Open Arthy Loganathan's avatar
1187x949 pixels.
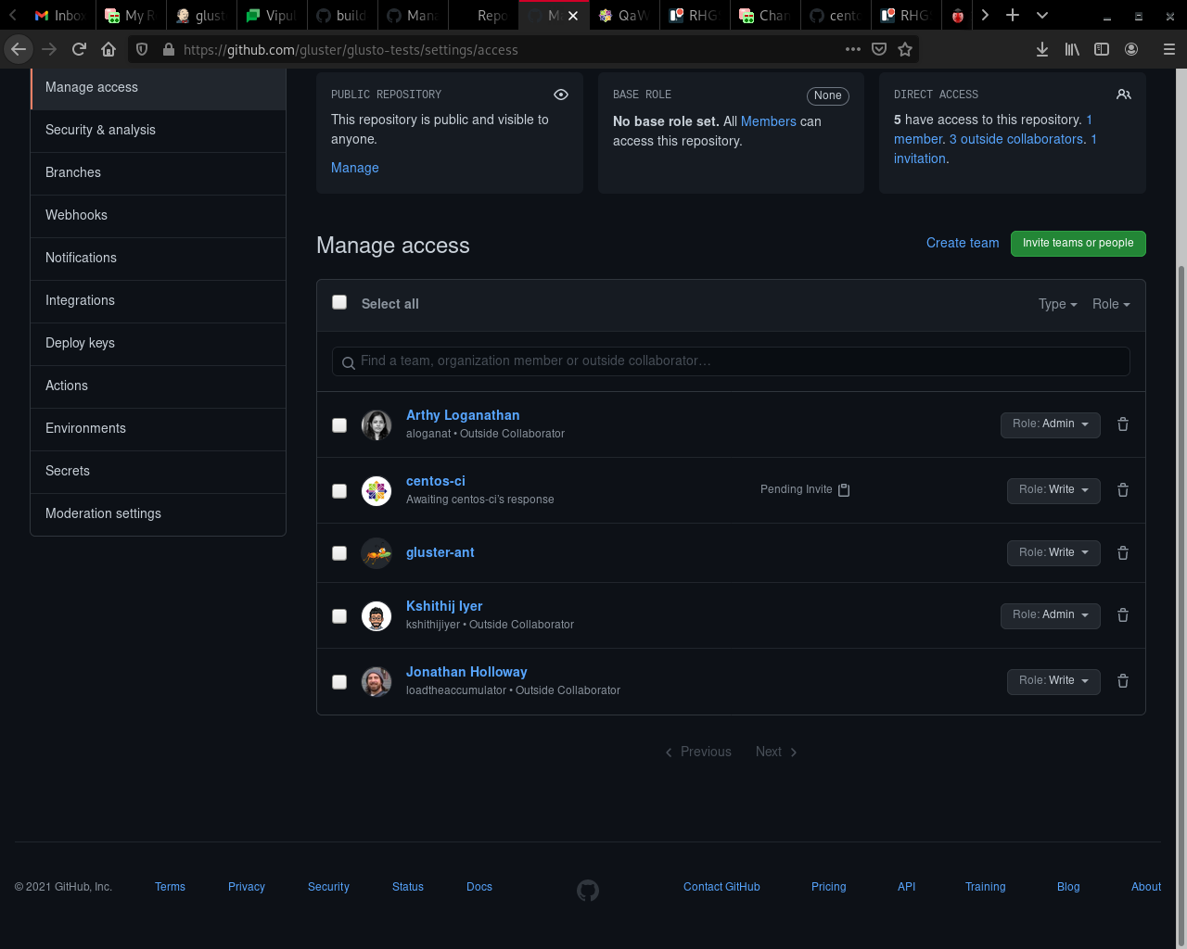point(377,424)
